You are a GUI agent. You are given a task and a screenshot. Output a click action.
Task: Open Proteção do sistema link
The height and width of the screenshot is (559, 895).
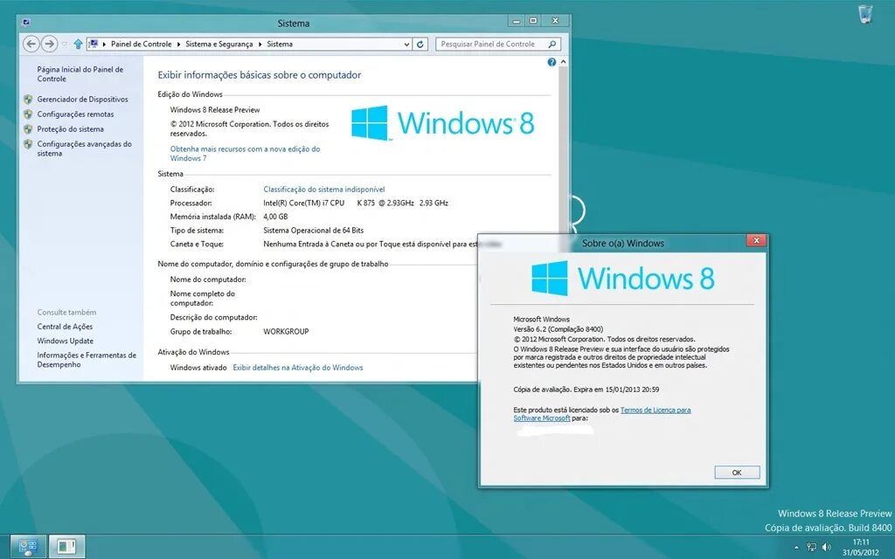[70, 129]
